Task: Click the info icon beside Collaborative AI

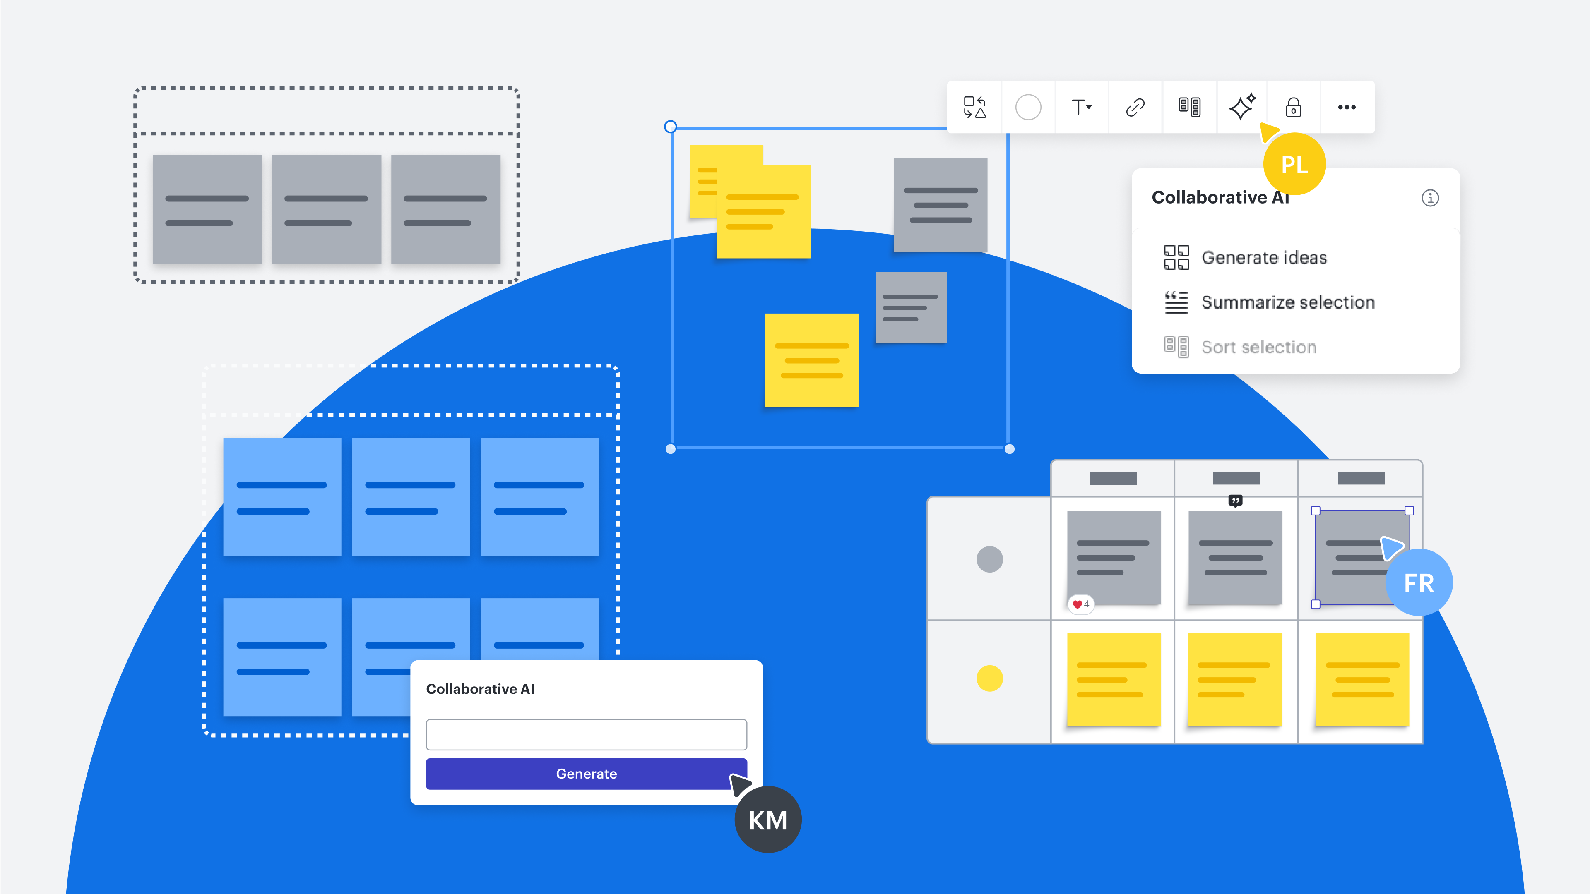Action: [1430, 198]
